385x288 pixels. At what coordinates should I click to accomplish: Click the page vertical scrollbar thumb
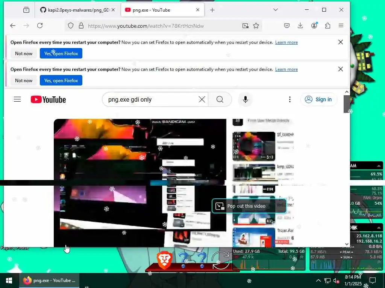pyautogui.click(x=346, y=104)
